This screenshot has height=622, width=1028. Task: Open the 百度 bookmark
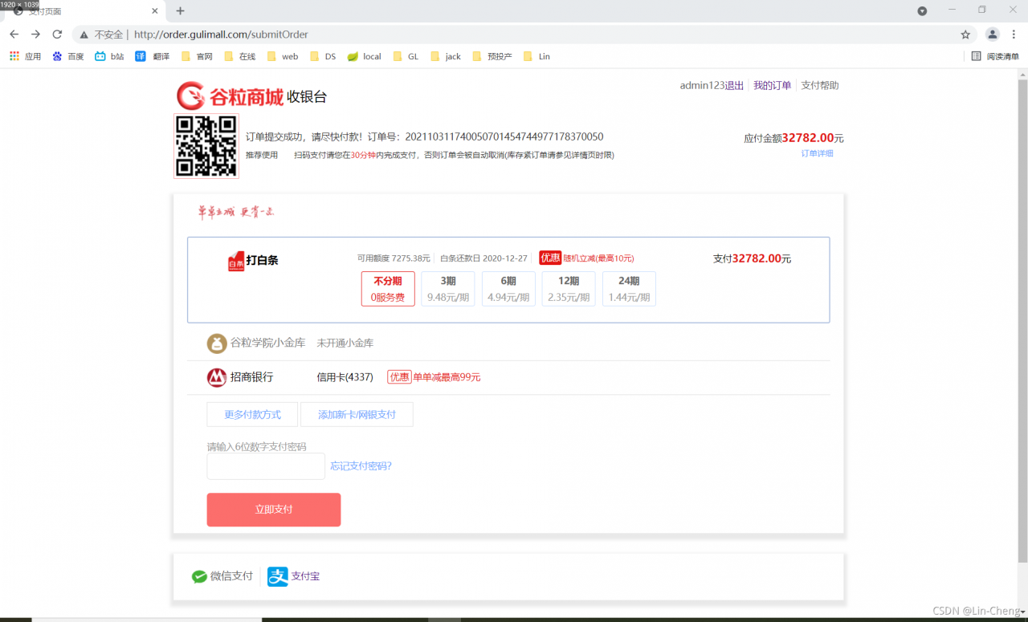tap(68, 56)
